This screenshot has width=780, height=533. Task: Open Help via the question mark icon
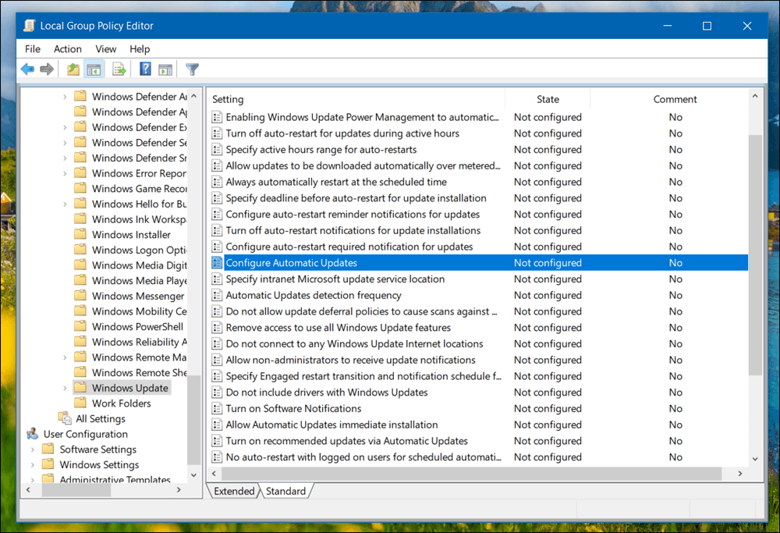tap(145, 69)
